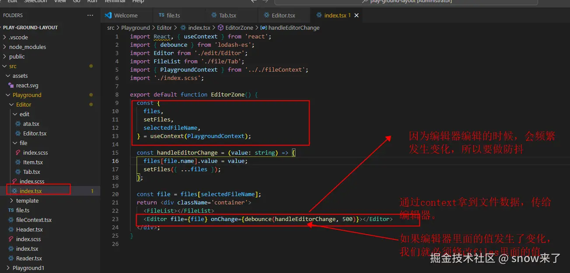Click 'lodash-es' string on line 2
570x273 pixels.
(234, 45)
